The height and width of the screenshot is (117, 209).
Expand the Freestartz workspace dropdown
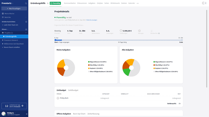(x=13, y=3)
